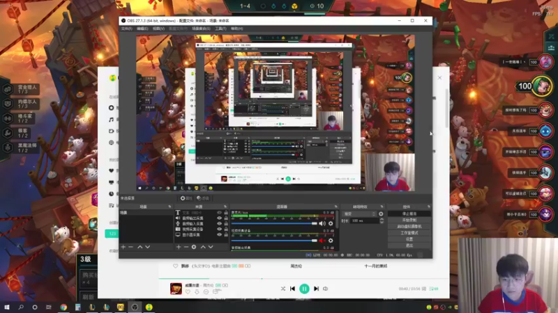Toggle lock on audio input capture source
Image resolution: width=558 pixels, height=313 pixels.
pyautogui.click(x=226, y=223)
